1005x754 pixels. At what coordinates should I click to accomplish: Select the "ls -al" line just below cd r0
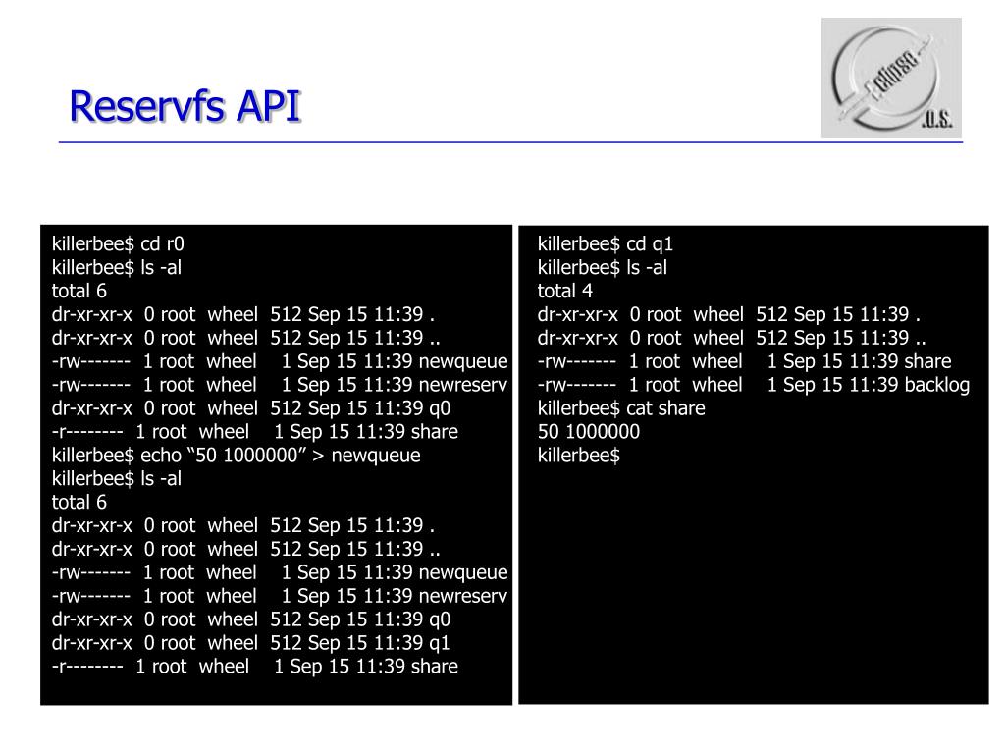coord(117,267)
